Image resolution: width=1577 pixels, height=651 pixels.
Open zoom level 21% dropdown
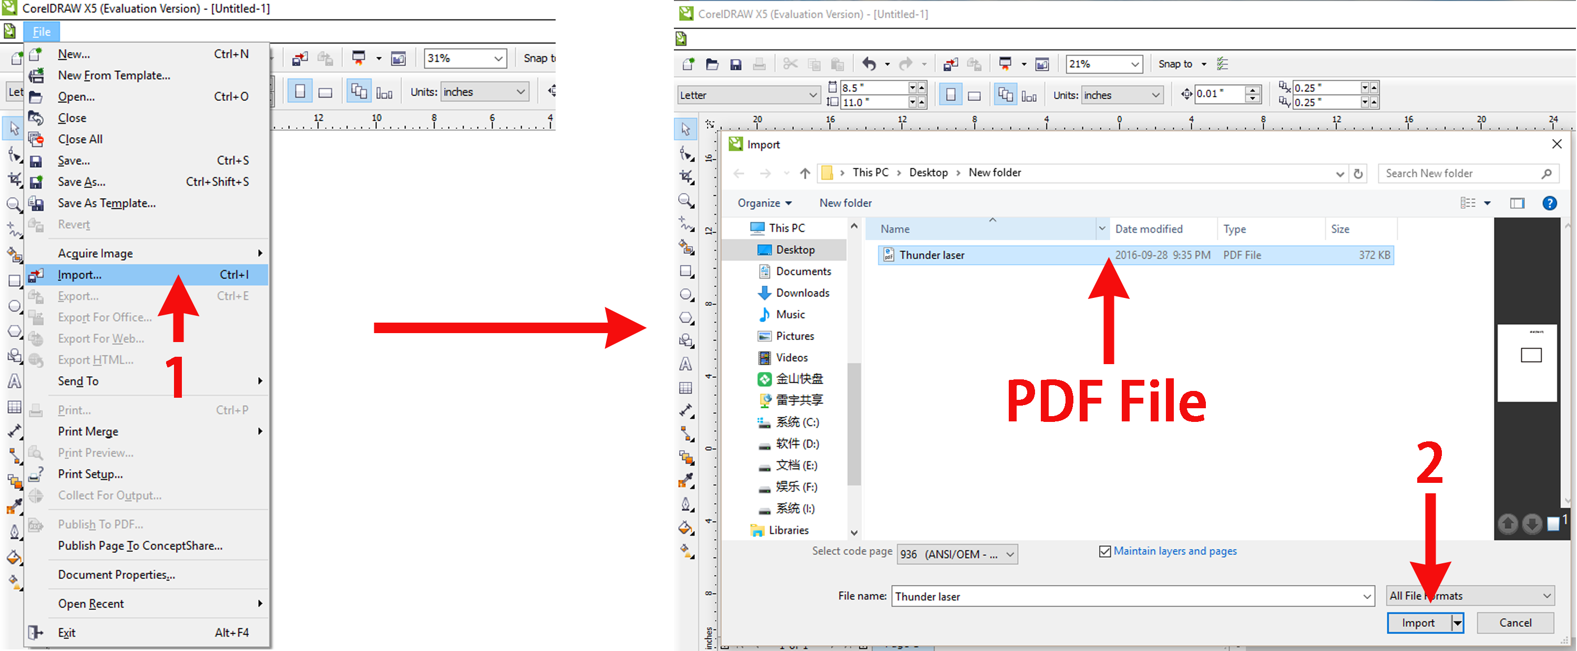tap(1135, 64)
